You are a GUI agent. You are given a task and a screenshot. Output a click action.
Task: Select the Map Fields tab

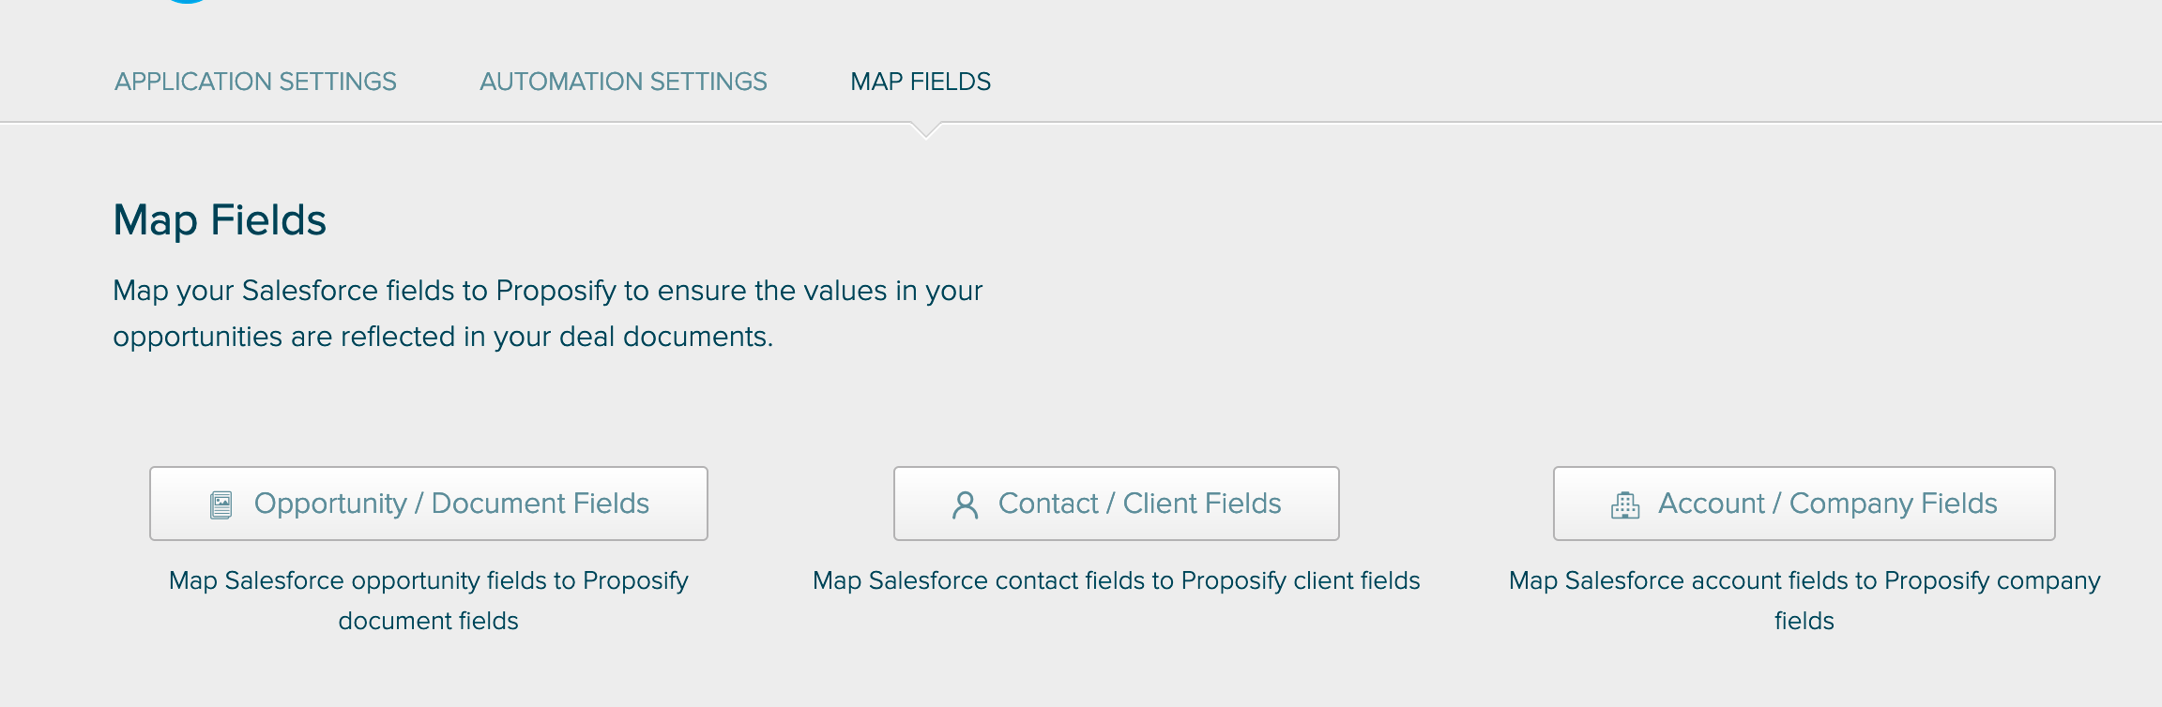921,82
